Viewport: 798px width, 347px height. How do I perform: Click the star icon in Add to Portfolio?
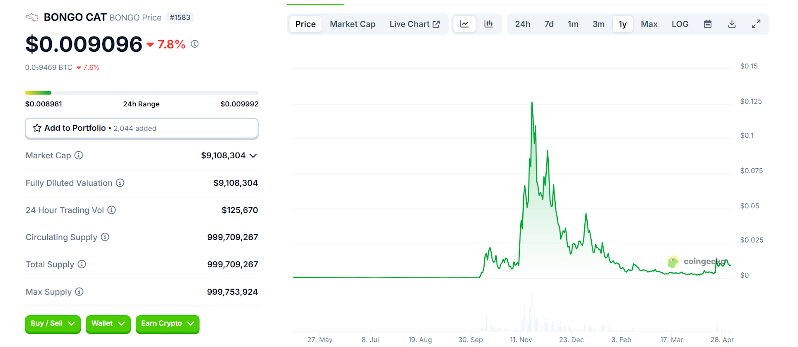pos(37,128)
